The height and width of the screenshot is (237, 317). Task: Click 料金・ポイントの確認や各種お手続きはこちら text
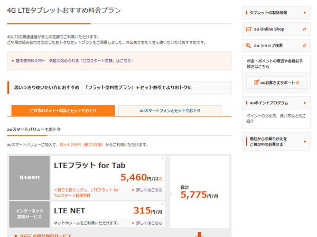[275, 64]
